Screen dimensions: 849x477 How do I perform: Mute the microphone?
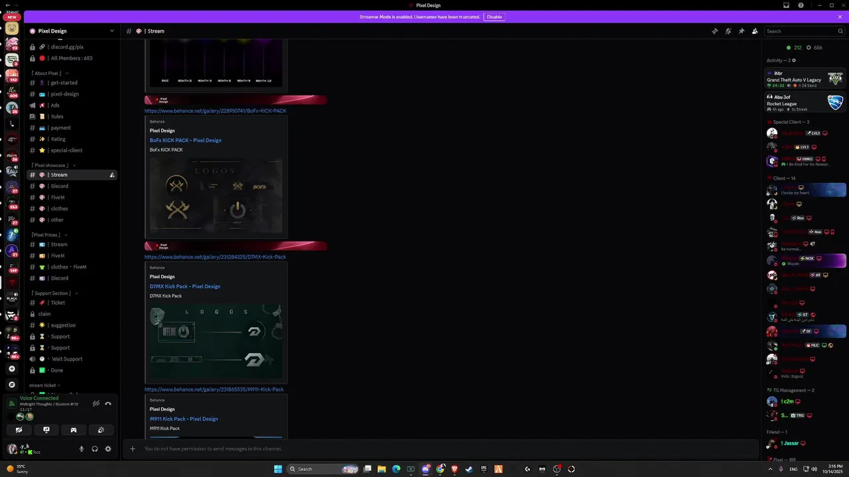click(82, 449)
